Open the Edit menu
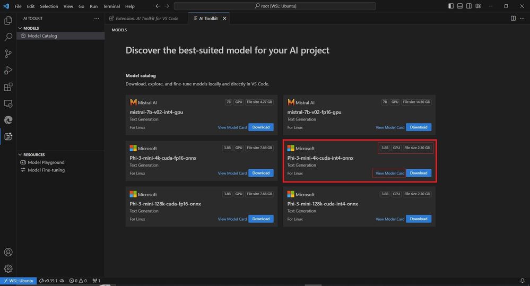This screenshot has width=530, height=286. pos(31,6)
